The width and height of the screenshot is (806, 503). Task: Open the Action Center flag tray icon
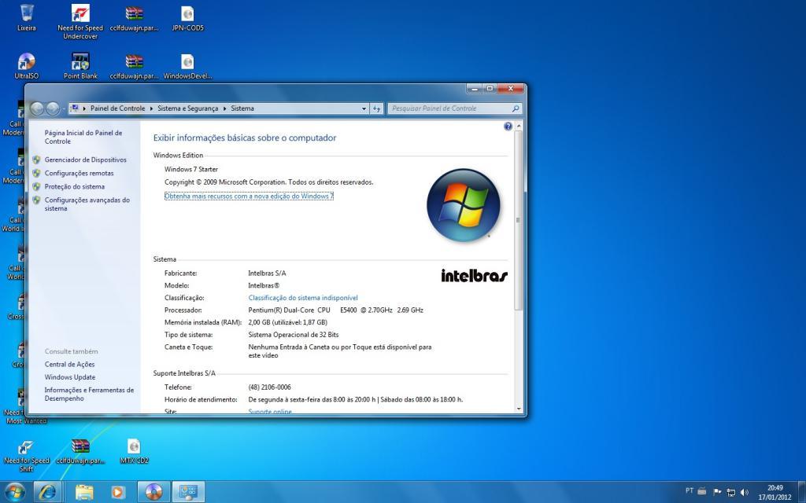click(717, 492)
